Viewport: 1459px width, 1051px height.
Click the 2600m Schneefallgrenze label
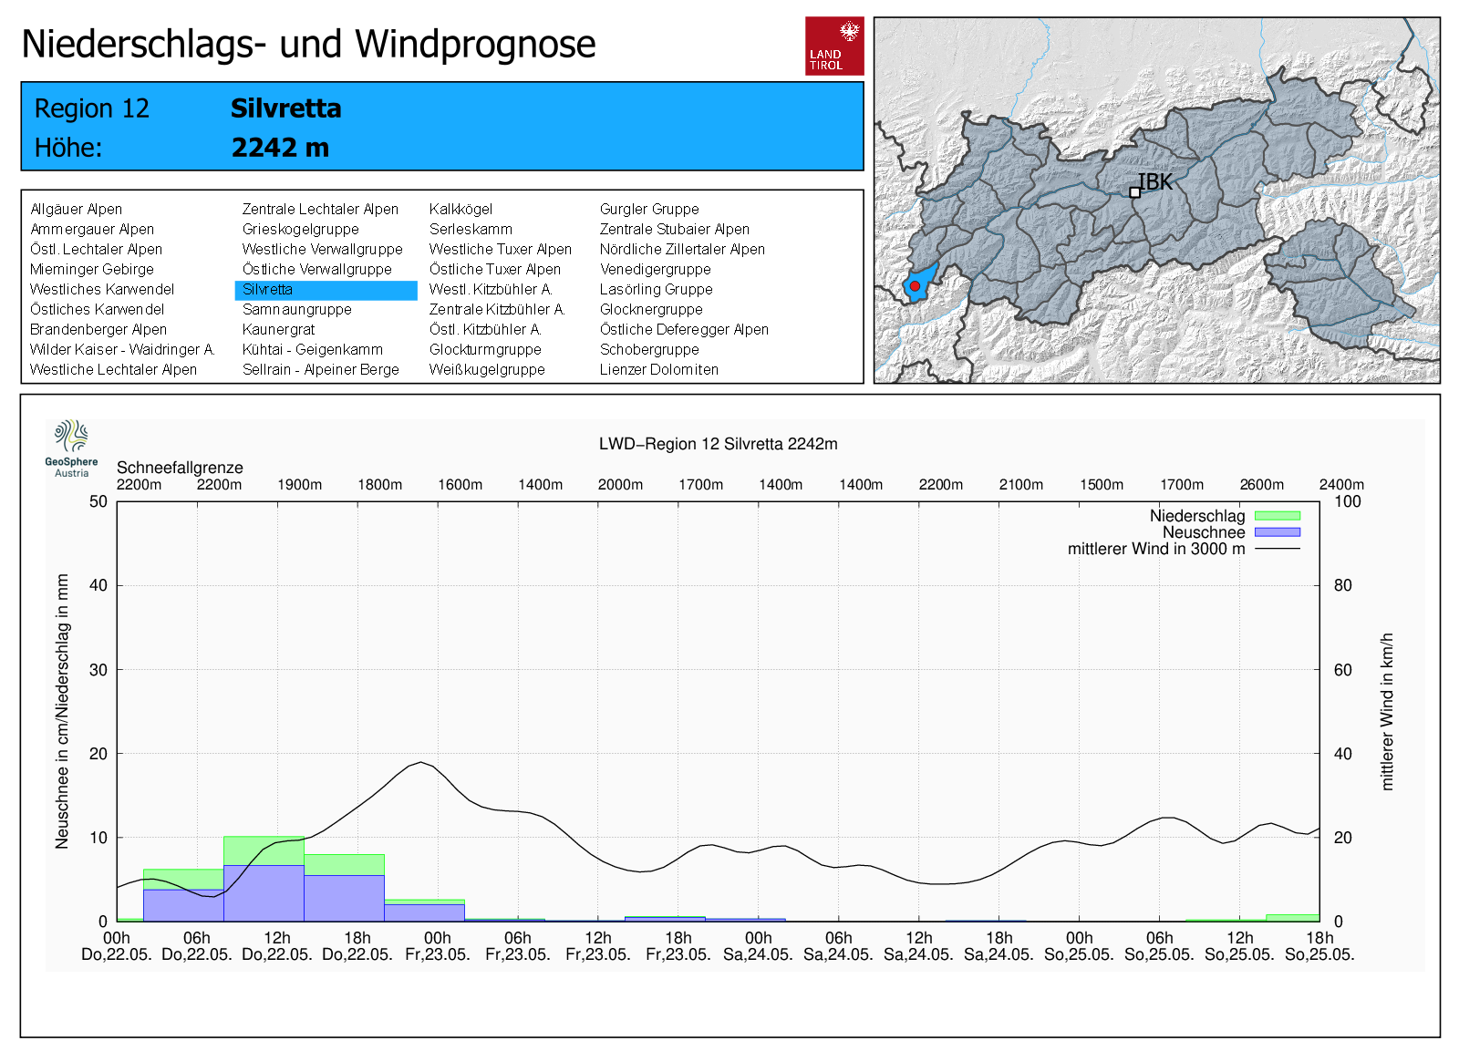(x=1261, y=485)
